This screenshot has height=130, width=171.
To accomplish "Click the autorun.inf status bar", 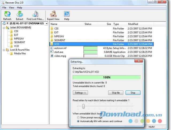I will click(91, 48).
